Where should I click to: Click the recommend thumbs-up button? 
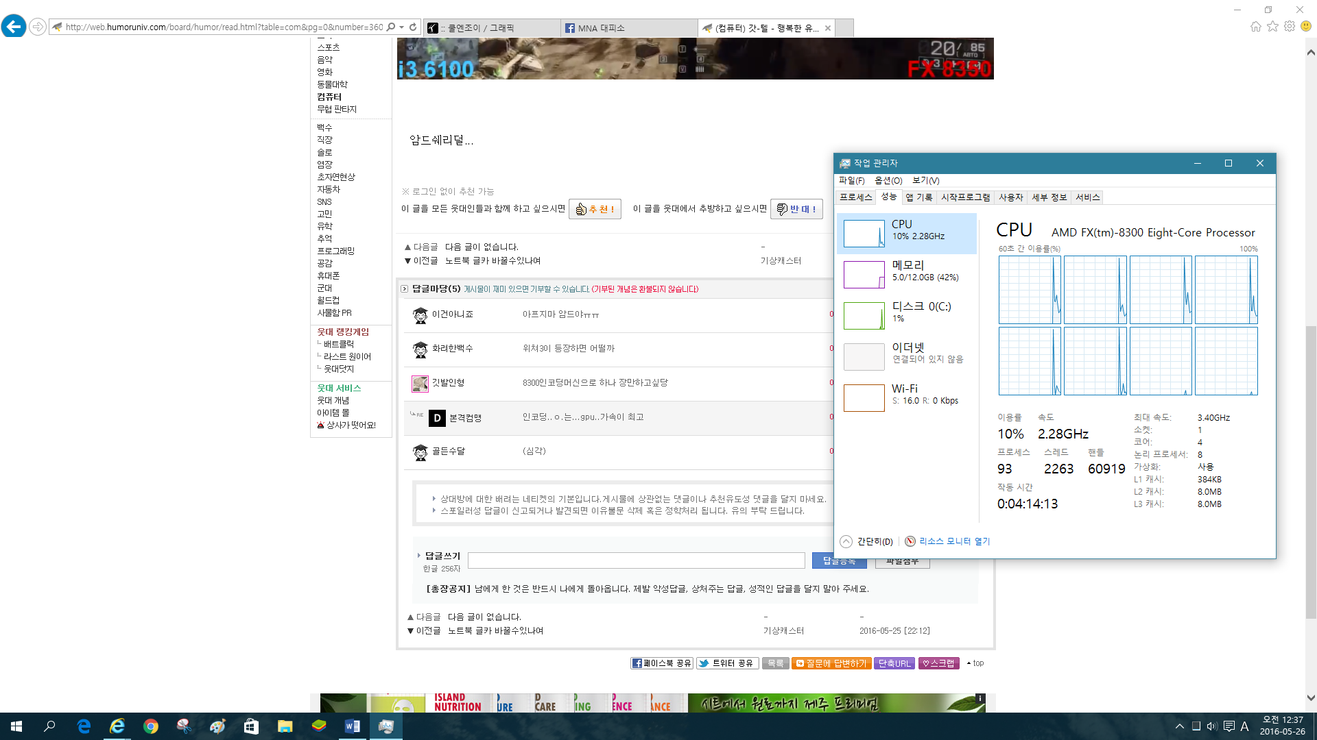[x=595, y=209]
